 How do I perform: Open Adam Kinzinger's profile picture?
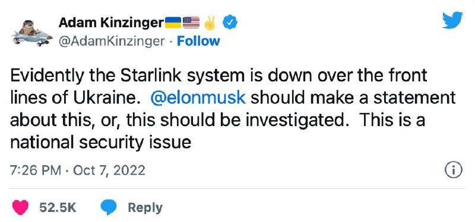[x=31, y=33]
